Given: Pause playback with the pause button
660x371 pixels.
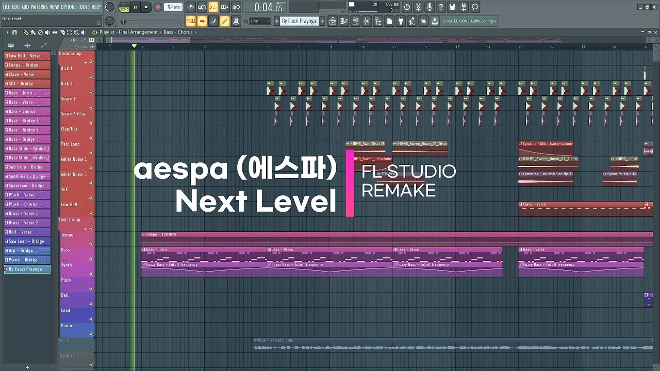Looking at the screenshot, I should point(136,7).
